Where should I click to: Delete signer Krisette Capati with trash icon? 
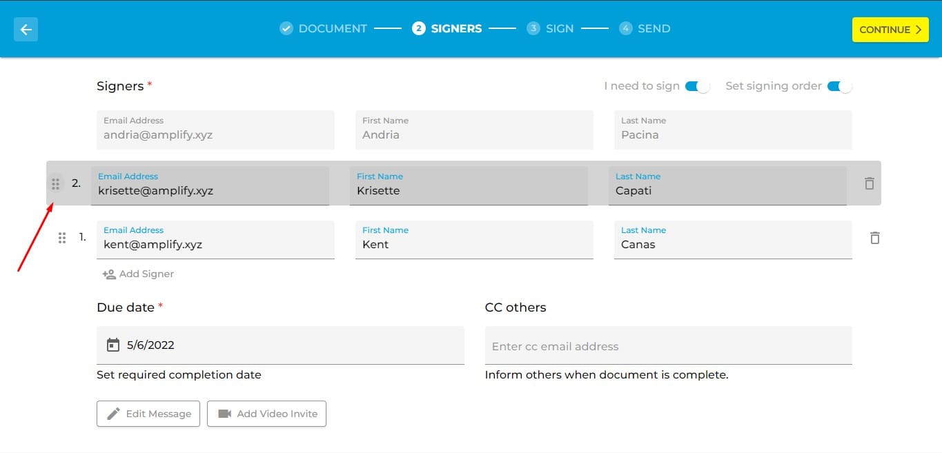(x=869, y=183)
